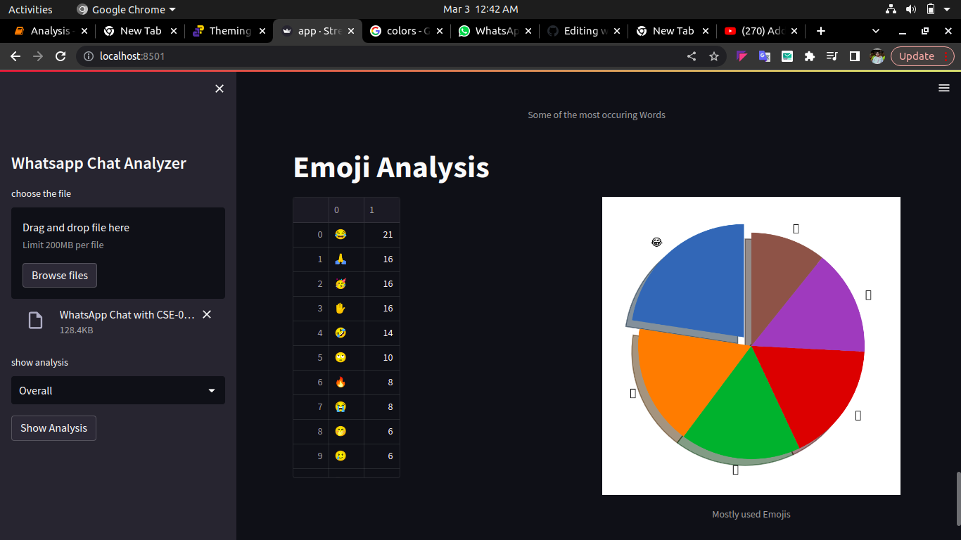Switch to the WhatsApp tab
The height and width of the screenshot is (540, 961).
492,31
